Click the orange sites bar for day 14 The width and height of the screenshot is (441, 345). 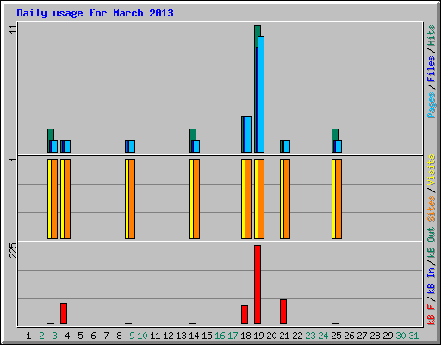(x=196, y=198)
